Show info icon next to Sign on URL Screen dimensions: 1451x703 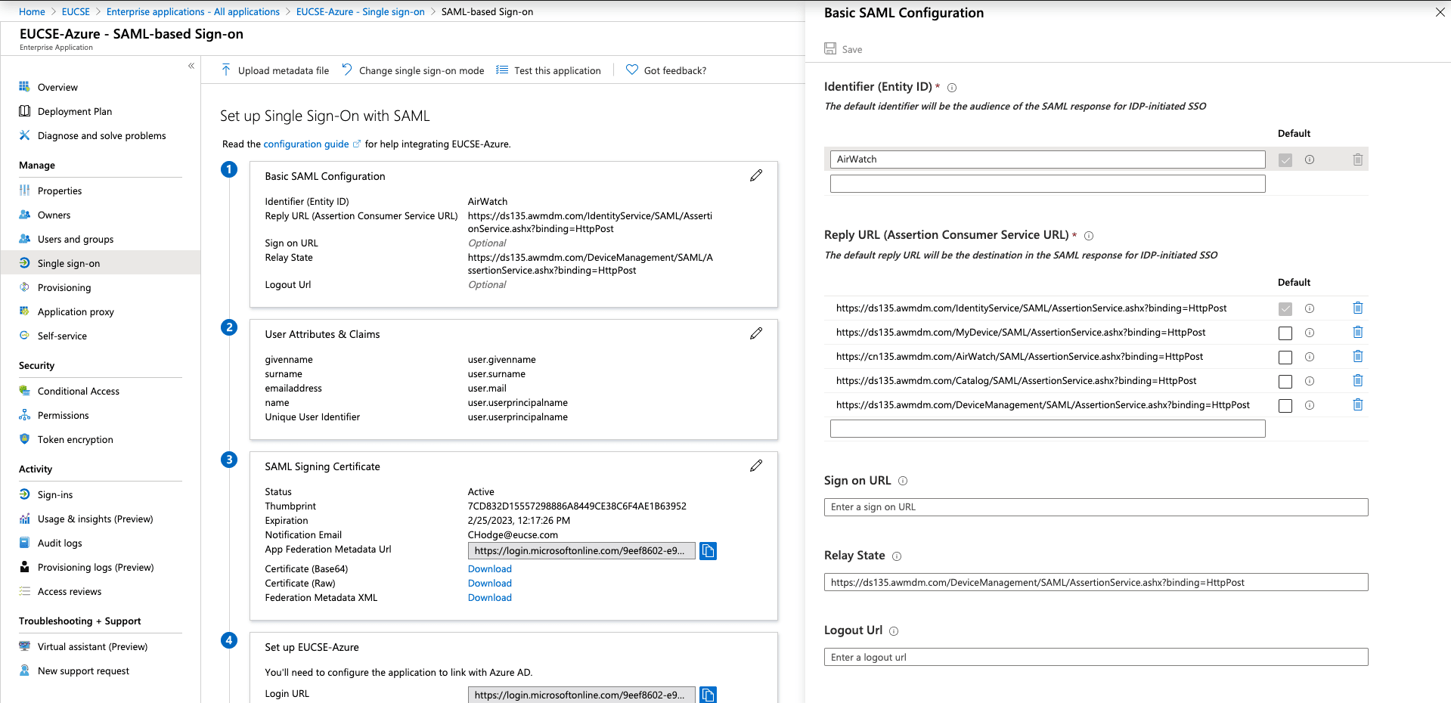pyautogui.click(x=903, y=481)
